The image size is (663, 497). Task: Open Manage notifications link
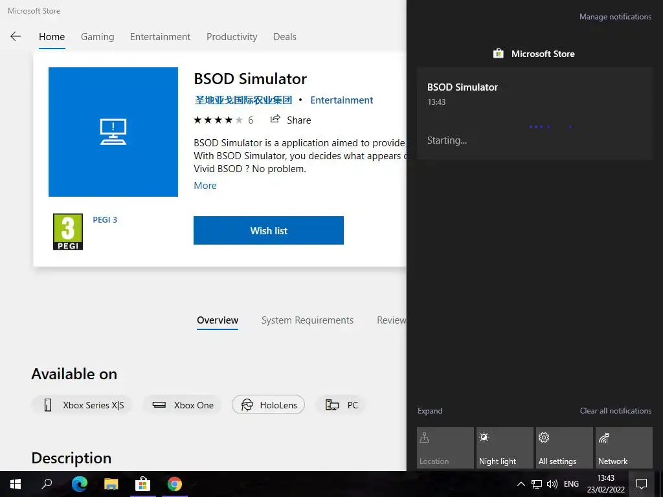click(x=615, y=17)
